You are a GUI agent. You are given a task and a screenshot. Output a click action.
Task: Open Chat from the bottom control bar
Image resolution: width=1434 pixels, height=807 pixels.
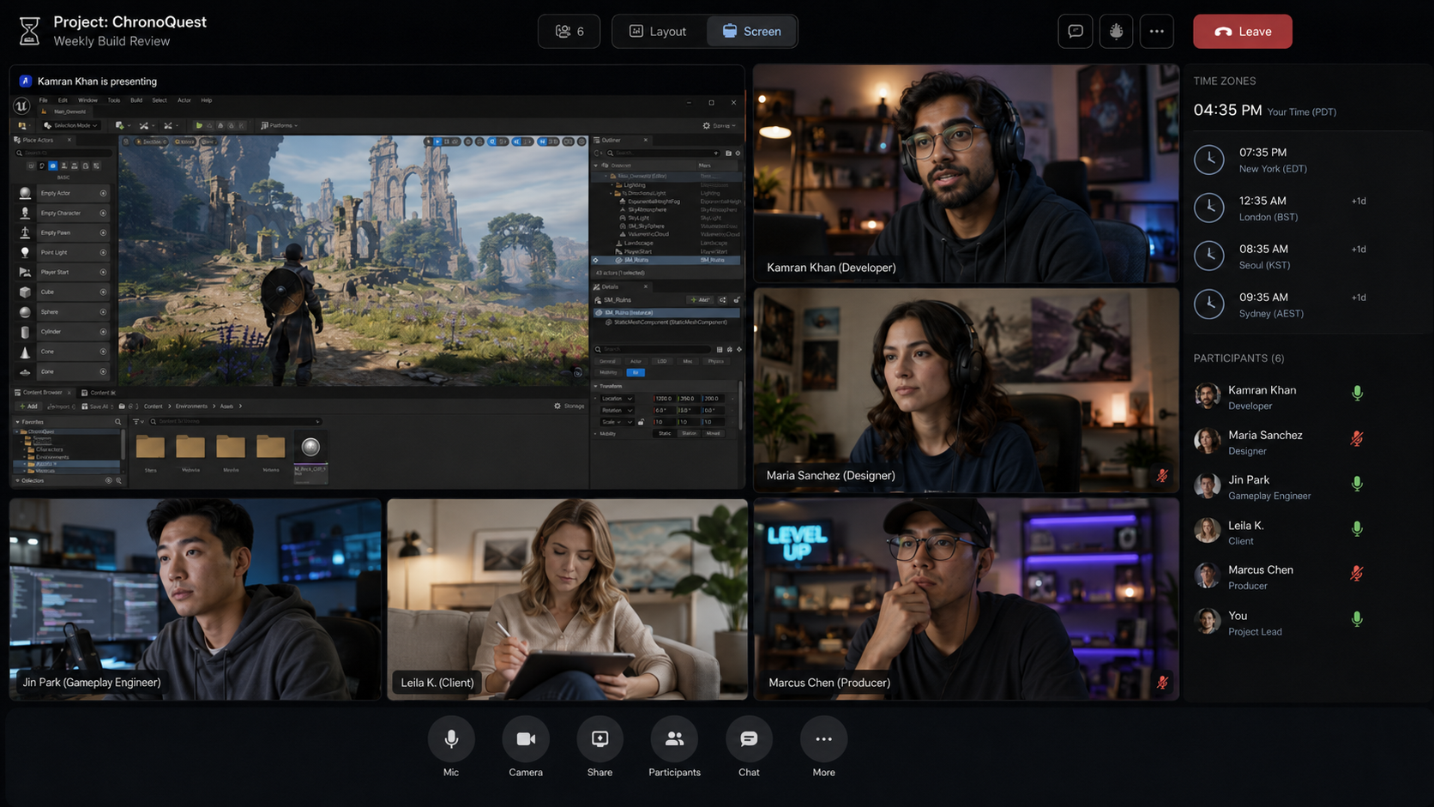[x=749, y=738]
